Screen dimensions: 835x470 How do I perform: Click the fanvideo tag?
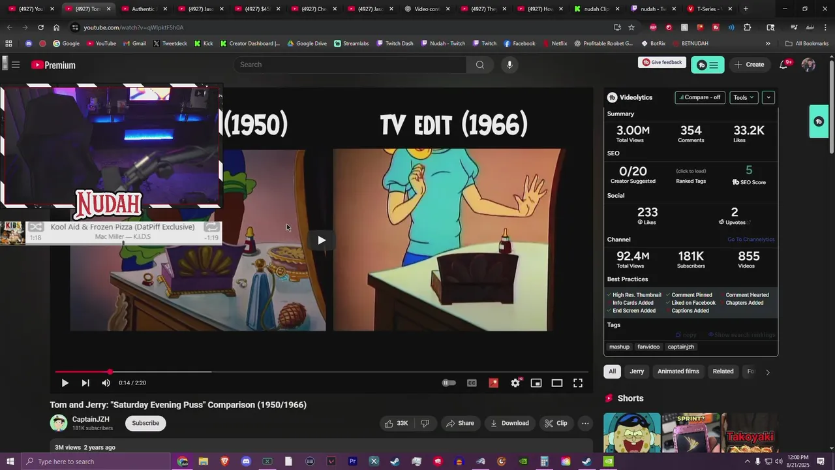[x=648, y=347]
